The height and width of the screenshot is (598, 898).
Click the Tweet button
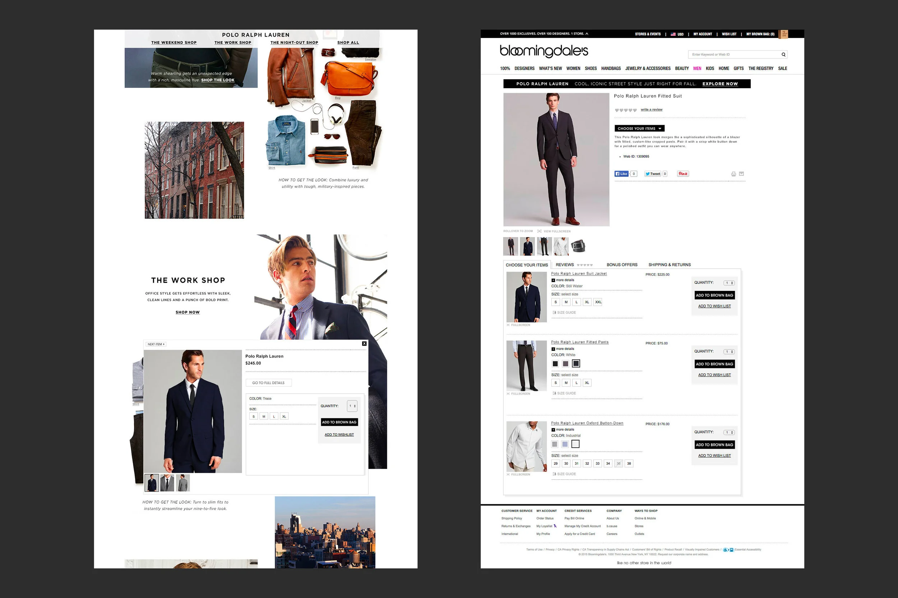[653, 174]
